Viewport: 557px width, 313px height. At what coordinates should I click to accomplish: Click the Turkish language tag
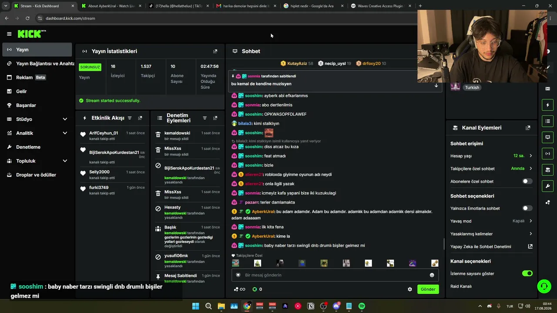pyautogui.click(x=472, y=87)
